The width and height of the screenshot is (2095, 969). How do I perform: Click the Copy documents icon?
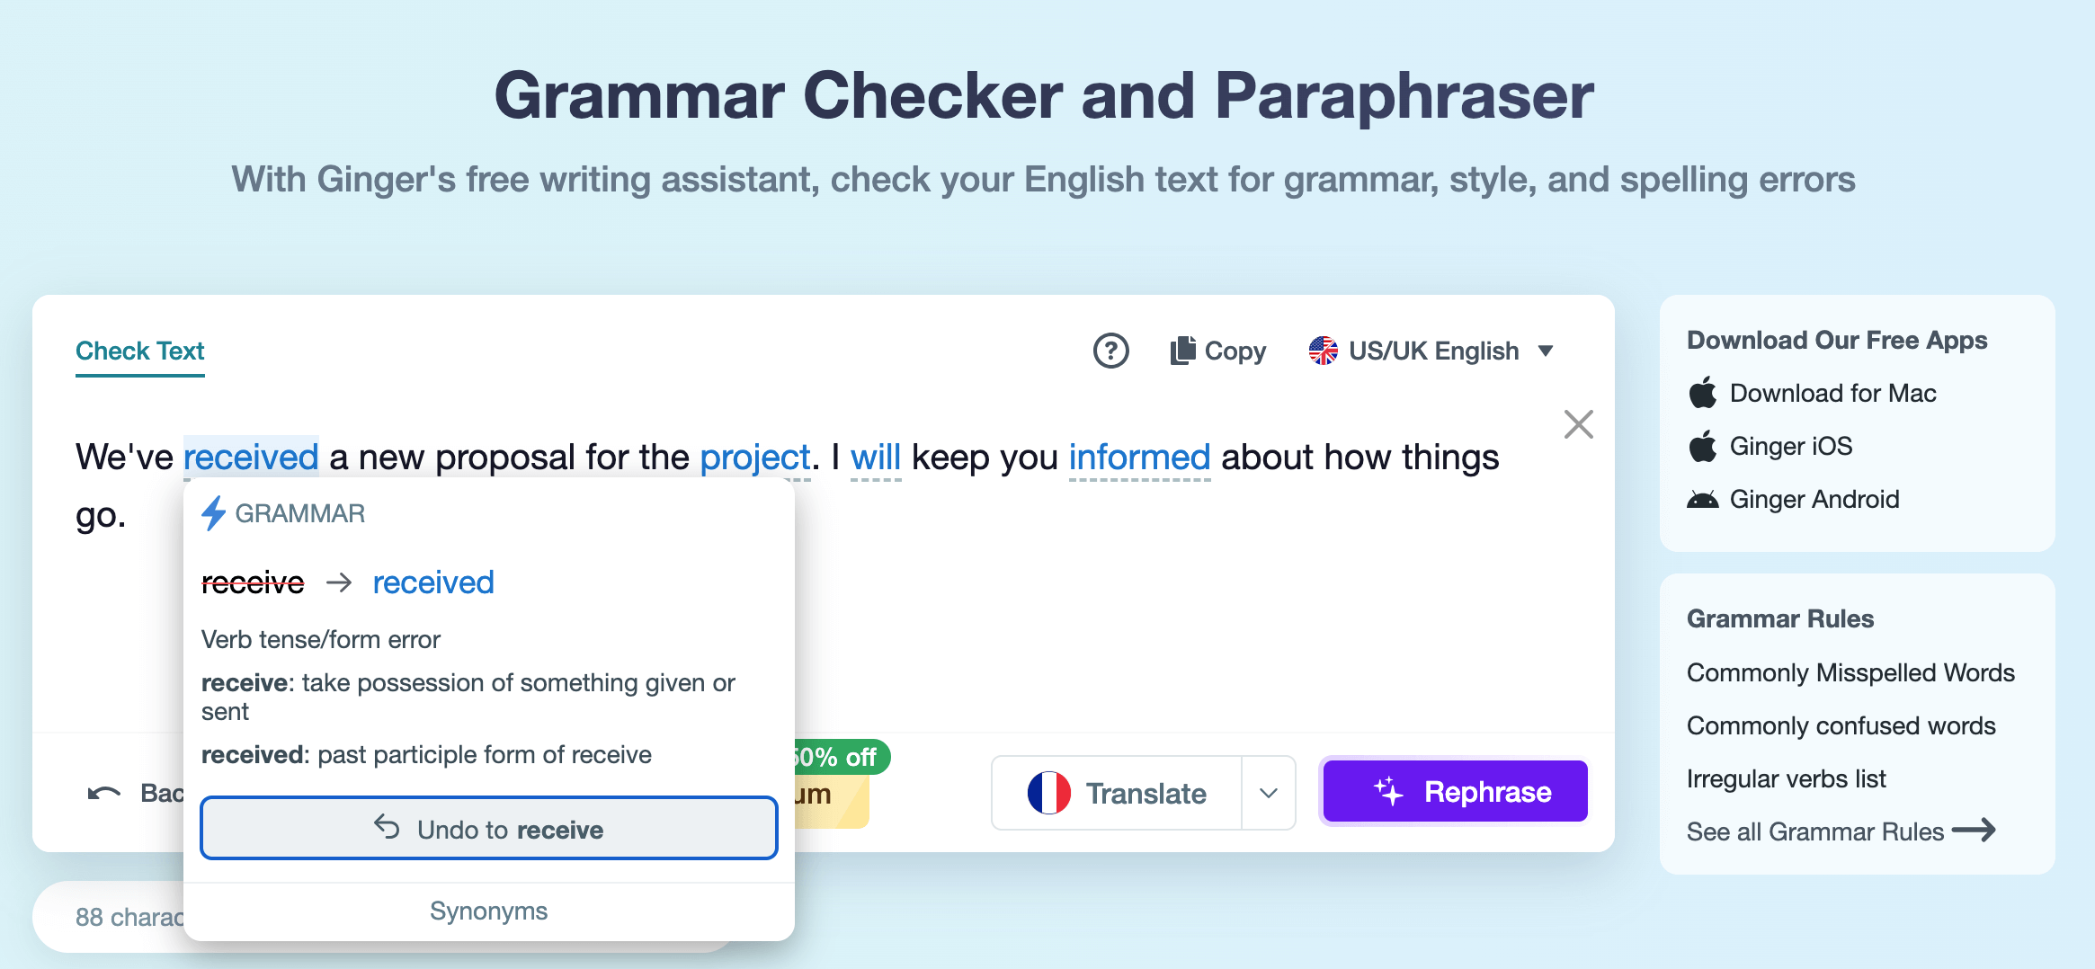pos(1182,351)
